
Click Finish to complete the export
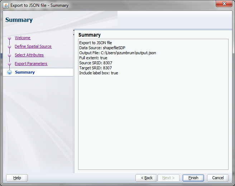[x=193, y=178]
